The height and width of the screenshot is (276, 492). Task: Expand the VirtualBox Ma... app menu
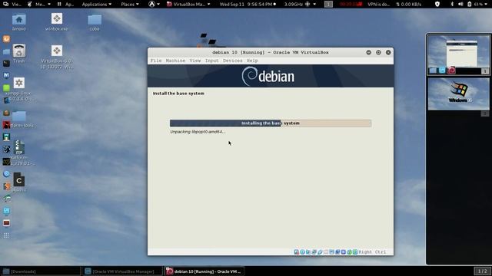(188, 4)
